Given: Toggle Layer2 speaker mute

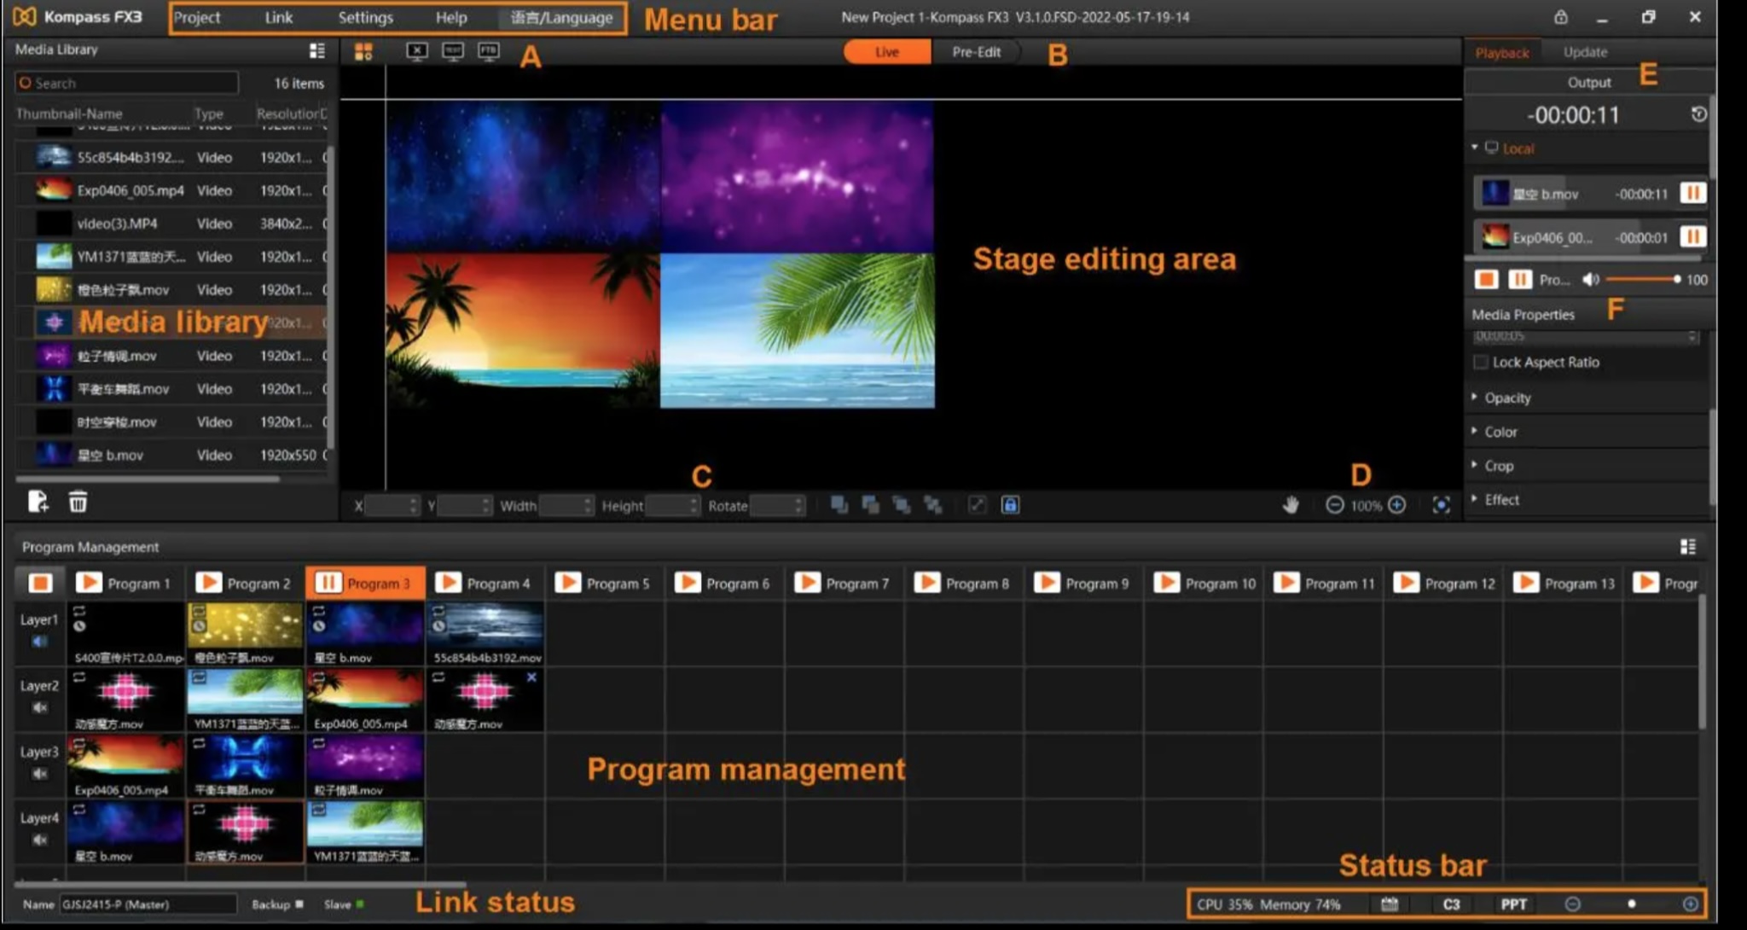Looking at the screenshot, I should [39, 707].
